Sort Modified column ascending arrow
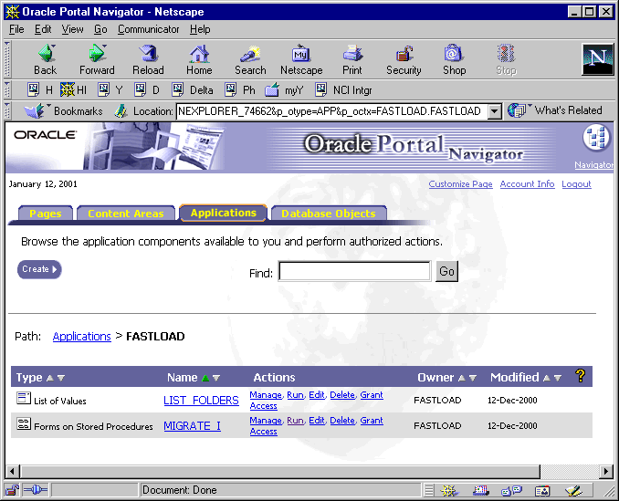Image resolution: width=619 pixels, height=501 pixels. 546,378
